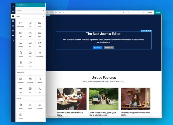Collapse the Basic blocks section
173x125 pixels.
click(43, 16)
